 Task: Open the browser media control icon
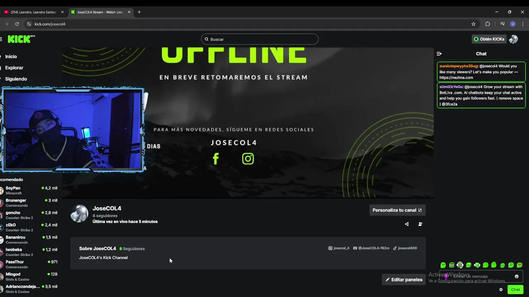pos(503,24)
